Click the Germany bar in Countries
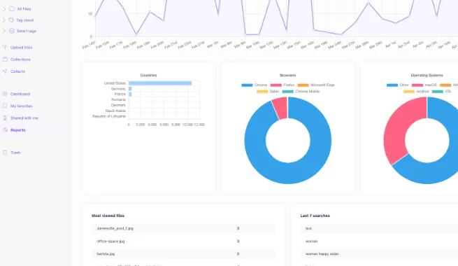The image size is (458, 266). tap(130, 89)
